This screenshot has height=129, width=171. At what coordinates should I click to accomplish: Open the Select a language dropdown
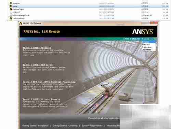[x=149, y=39]
